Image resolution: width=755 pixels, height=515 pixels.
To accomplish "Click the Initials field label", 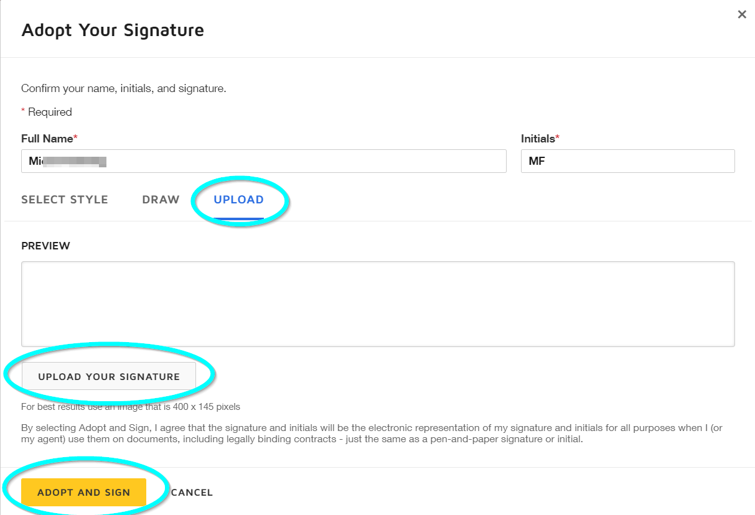I will point(538,139).
